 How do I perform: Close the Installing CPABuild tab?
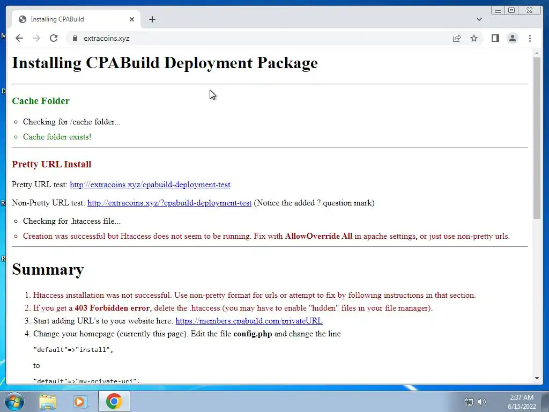132,19
